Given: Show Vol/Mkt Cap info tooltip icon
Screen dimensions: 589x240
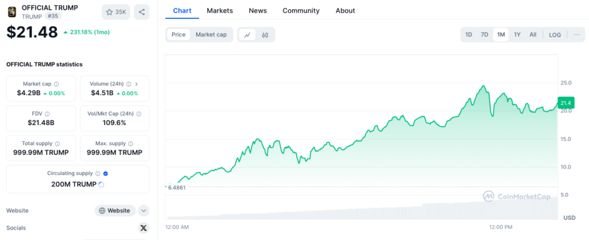Looking at the screenshot, I should [139, 114].
